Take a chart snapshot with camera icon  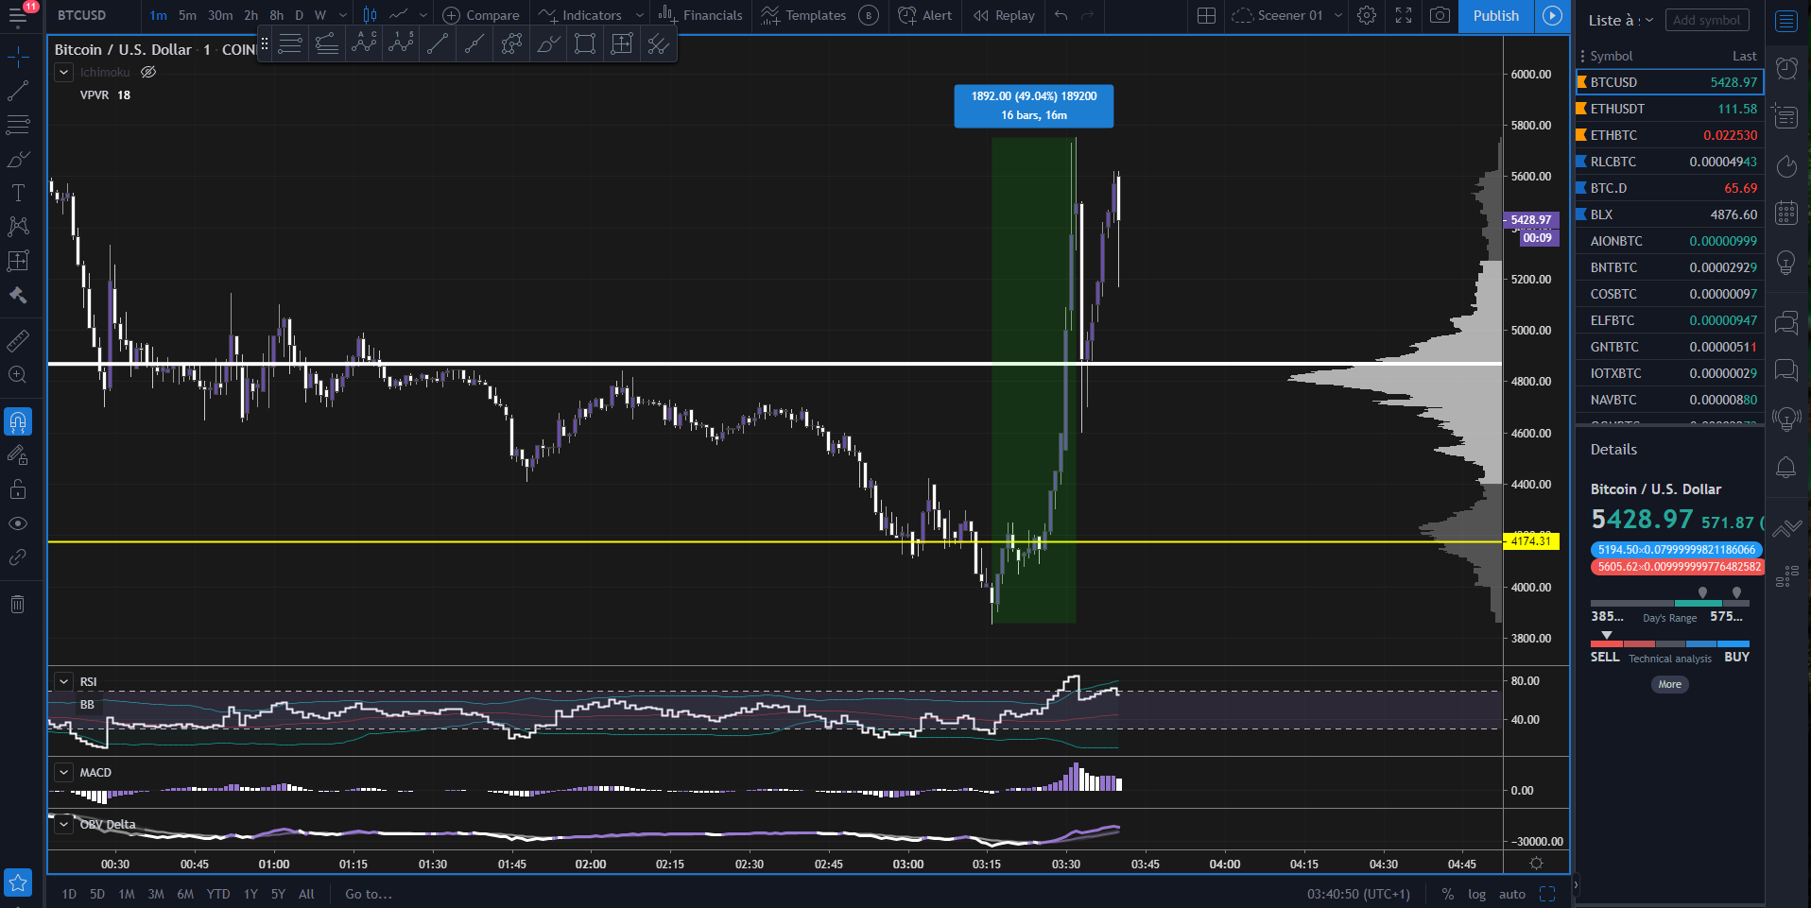coord(1440,15)
